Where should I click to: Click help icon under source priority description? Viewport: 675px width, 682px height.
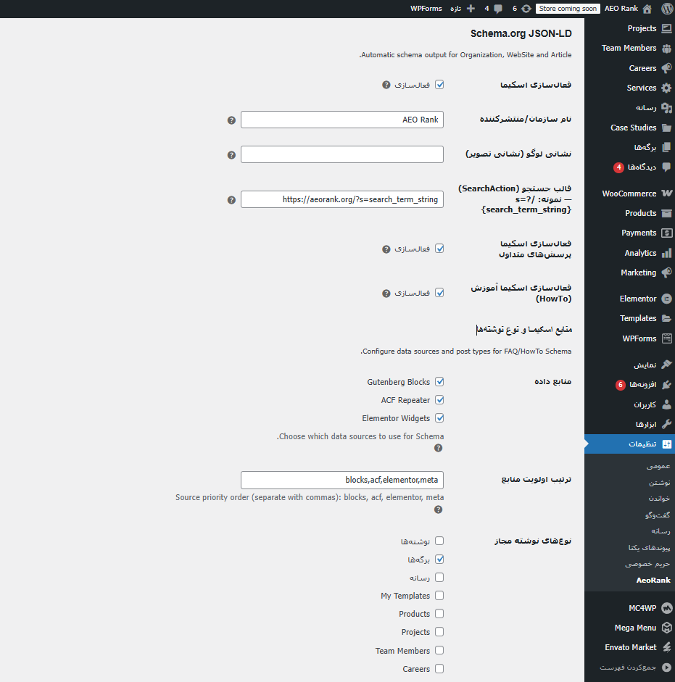(438, 510)
